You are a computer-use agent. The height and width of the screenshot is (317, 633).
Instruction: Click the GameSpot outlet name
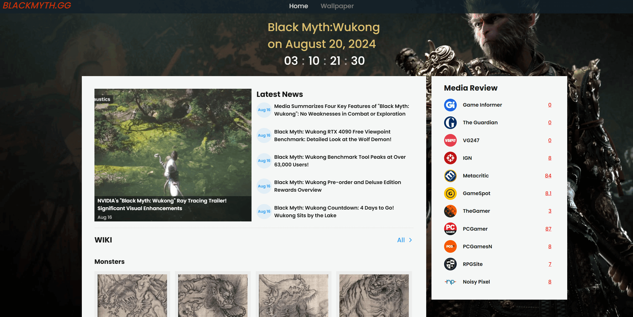coord(476,194)
